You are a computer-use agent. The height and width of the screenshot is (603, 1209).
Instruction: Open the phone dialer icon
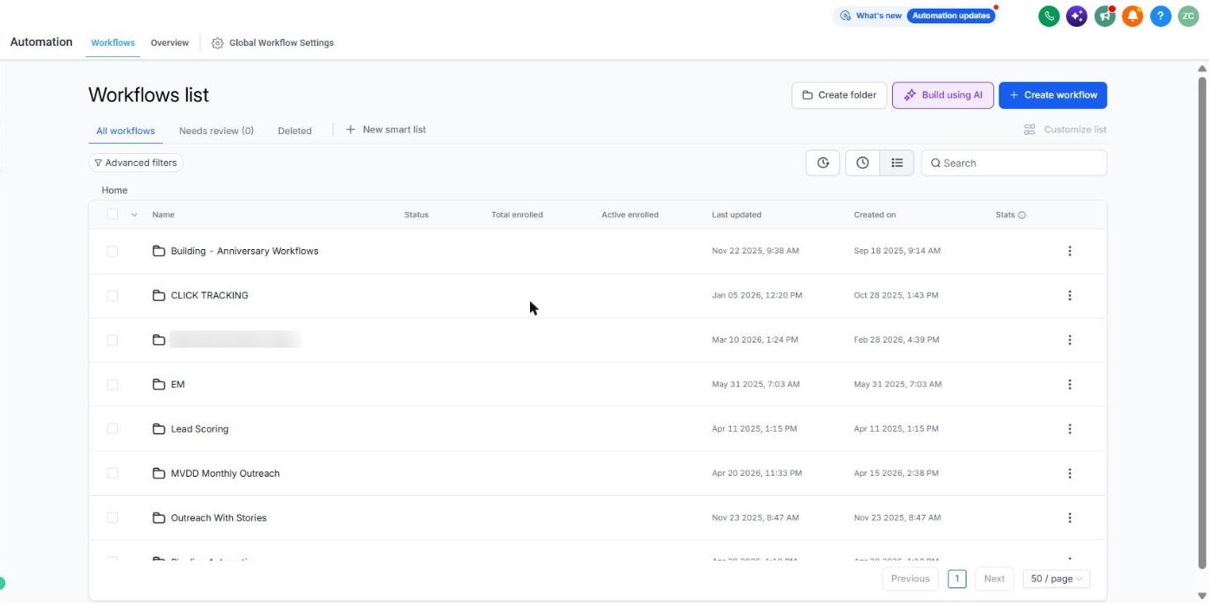pyautogui.click(x=1049, y=16)
